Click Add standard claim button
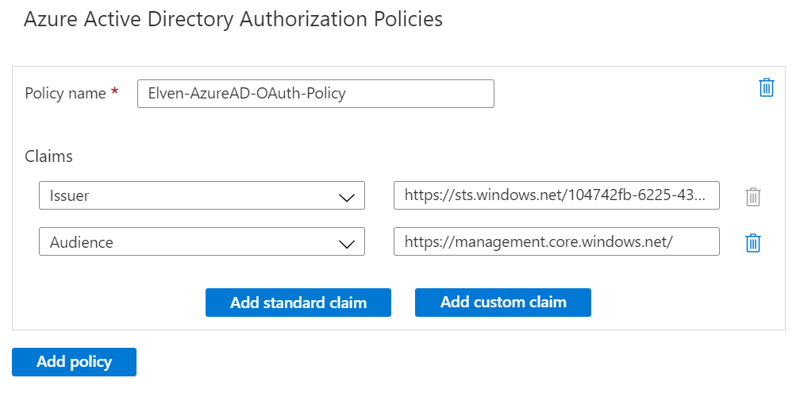Viewport: 800px width, 401px height. point(298,303)
